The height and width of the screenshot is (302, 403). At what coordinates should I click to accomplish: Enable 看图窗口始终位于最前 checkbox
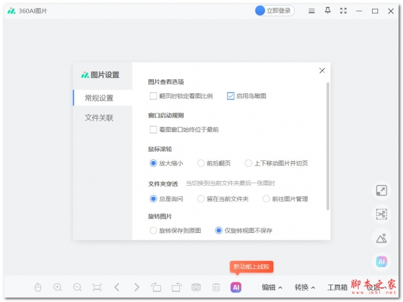pos(153,130)
